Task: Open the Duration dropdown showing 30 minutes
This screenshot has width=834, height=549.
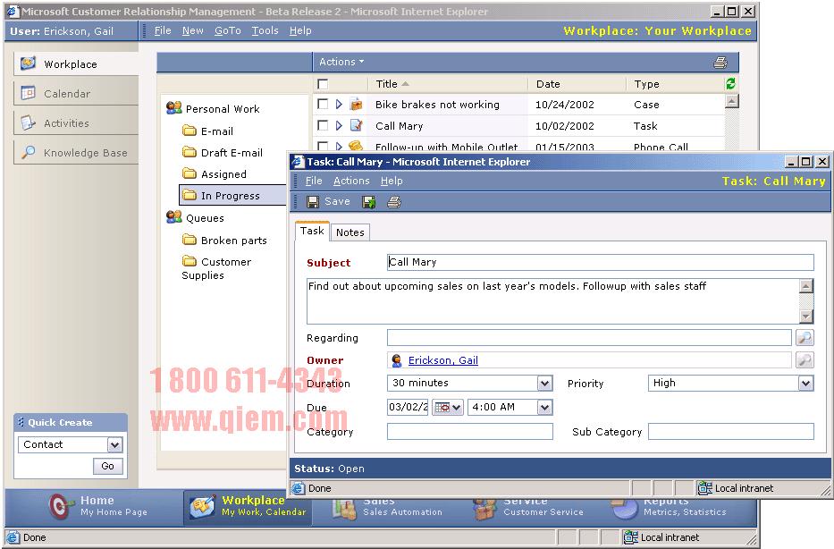Action: (544, 383)
